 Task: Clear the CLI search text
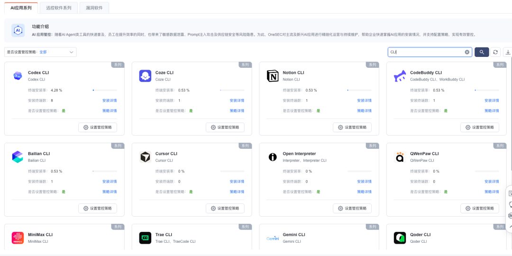467,52
